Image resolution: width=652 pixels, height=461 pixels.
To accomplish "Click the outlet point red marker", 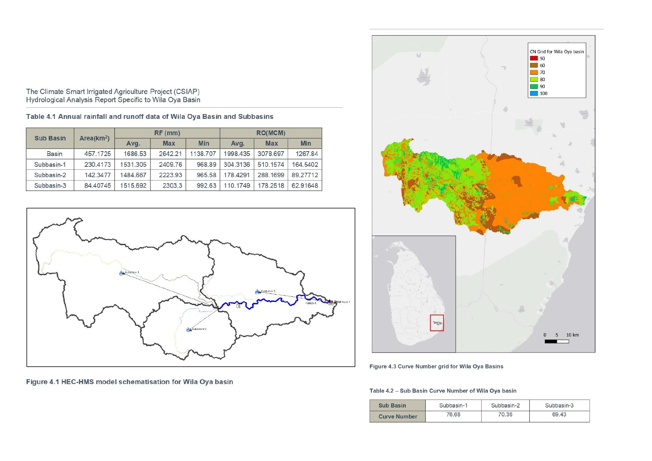I will click(x=331, y=302).
